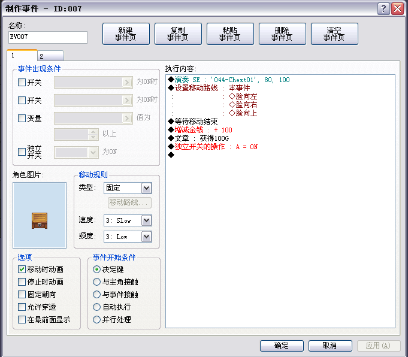
Task: Click the 名称 field containing EV007
Action: 48,37
